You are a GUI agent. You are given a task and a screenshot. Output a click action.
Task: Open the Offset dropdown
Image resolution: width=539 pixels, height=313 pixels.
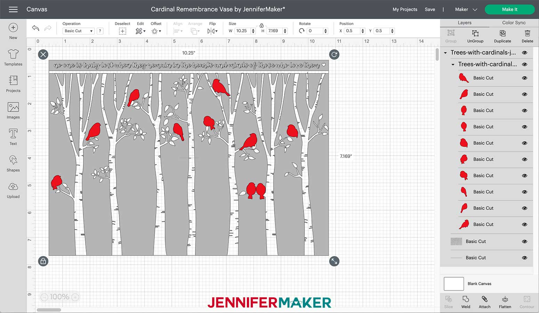pos(156,31)
